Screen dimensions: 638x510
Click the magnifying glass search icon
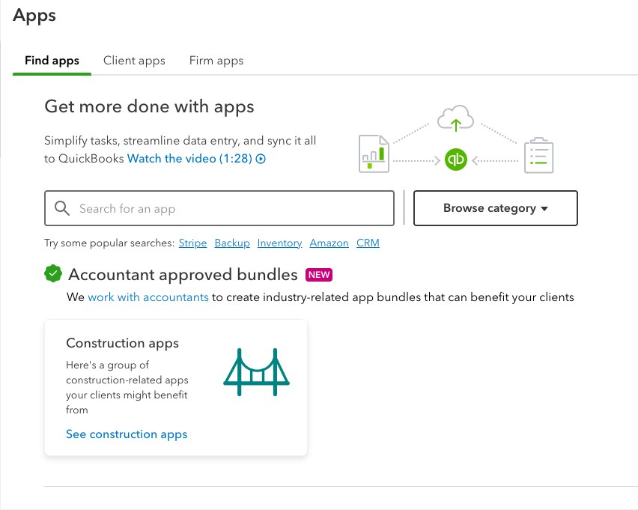(62, 208)
